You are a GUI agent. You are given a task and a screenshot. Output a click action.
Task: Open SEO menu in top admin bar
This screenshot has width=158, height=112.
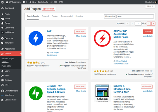pos(54,2)
